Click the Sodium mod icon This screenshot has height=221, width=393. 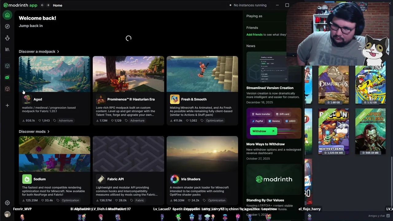click(27, 179)
